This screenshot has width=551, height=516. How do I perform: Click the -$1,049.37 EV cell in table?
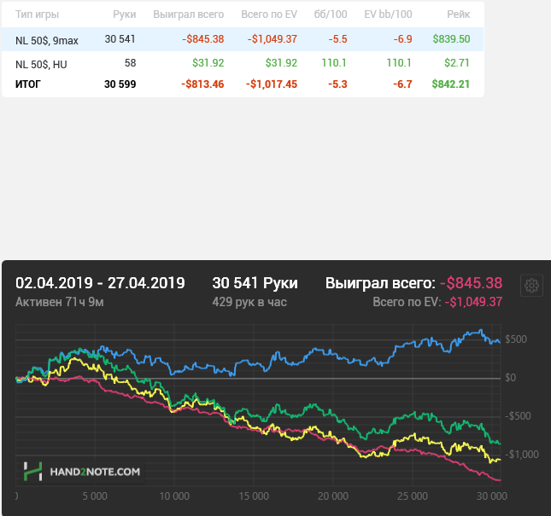[273, 39]
